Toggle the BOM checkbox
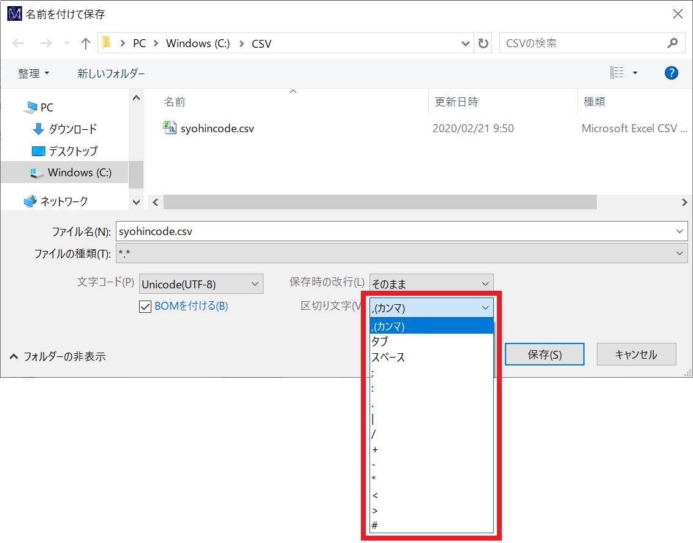The height and width of the screenshot is (543, 693). [145, 307]
